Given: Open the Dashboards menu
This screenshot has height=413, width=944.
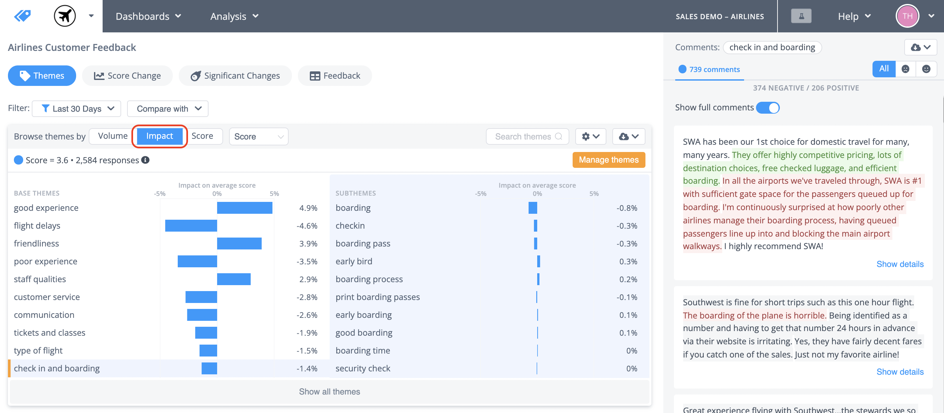Looking at the screenshot, I should click(148, 16).
